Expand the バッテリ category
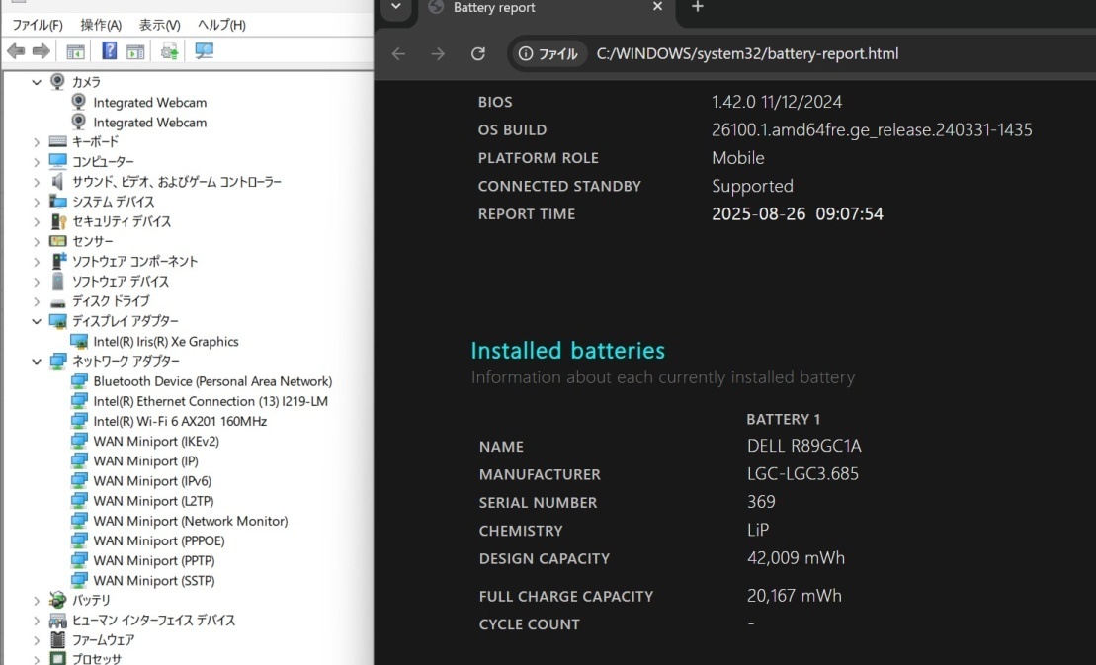Image resolution: width=1096 pixels, height=665 pixels. click(x=37, y=601)
